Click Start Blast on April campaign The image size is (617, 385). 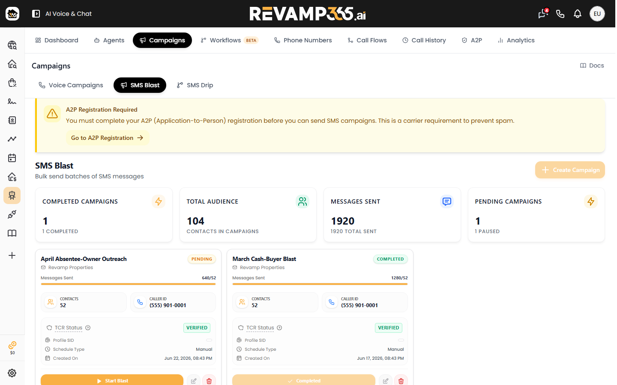(x=112, y=381)
